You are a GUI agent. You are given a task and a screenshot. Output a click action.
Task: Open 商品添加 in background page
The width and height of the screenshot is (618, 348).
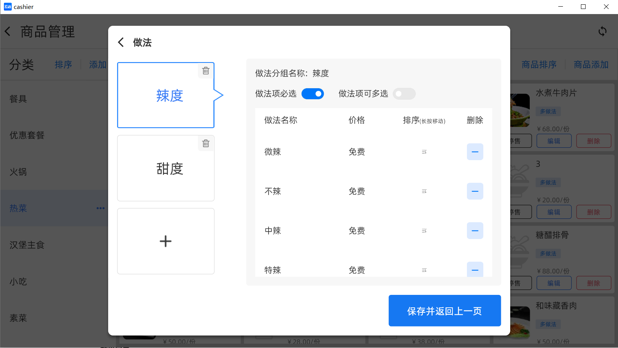(591, 64)
